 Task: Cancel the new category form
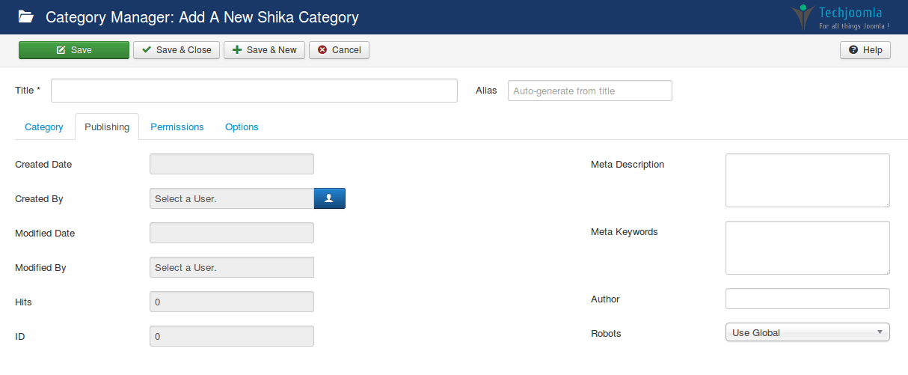(x=339, y=50)
